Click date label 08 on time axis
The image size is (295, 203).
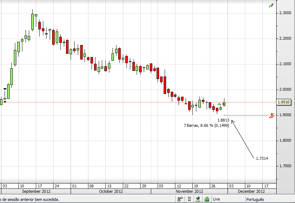(92, 186)
